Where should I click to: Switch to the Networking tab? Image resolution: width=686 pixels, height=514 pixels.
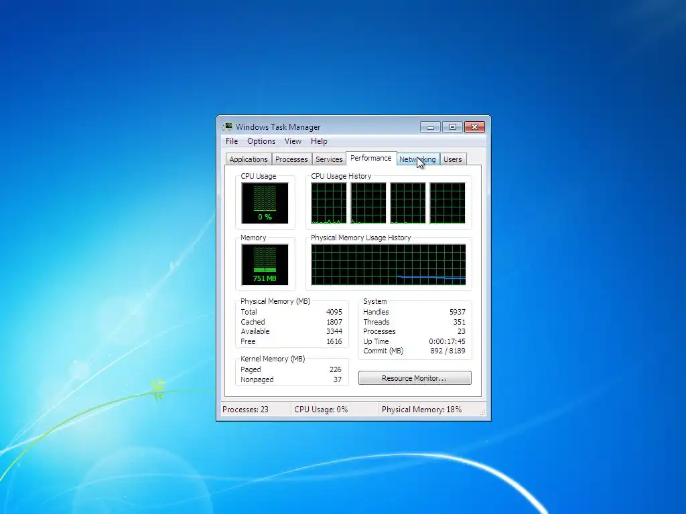tap(417, 159)
